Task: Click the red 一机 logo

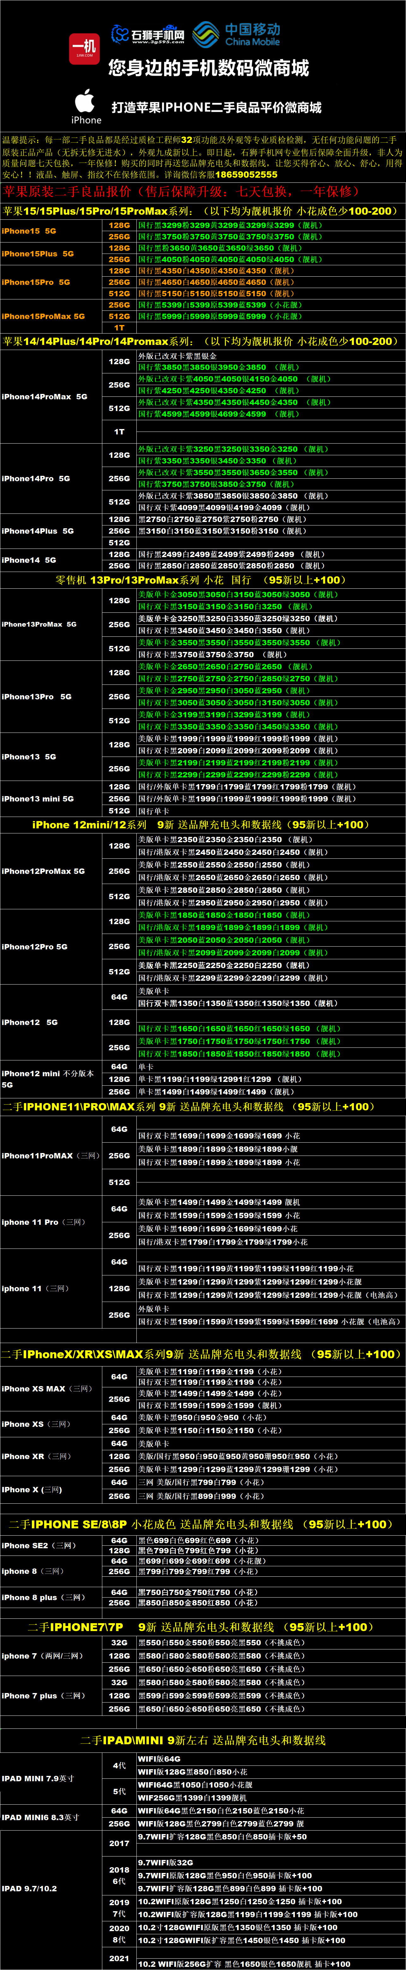Action: tap(84, 49)
